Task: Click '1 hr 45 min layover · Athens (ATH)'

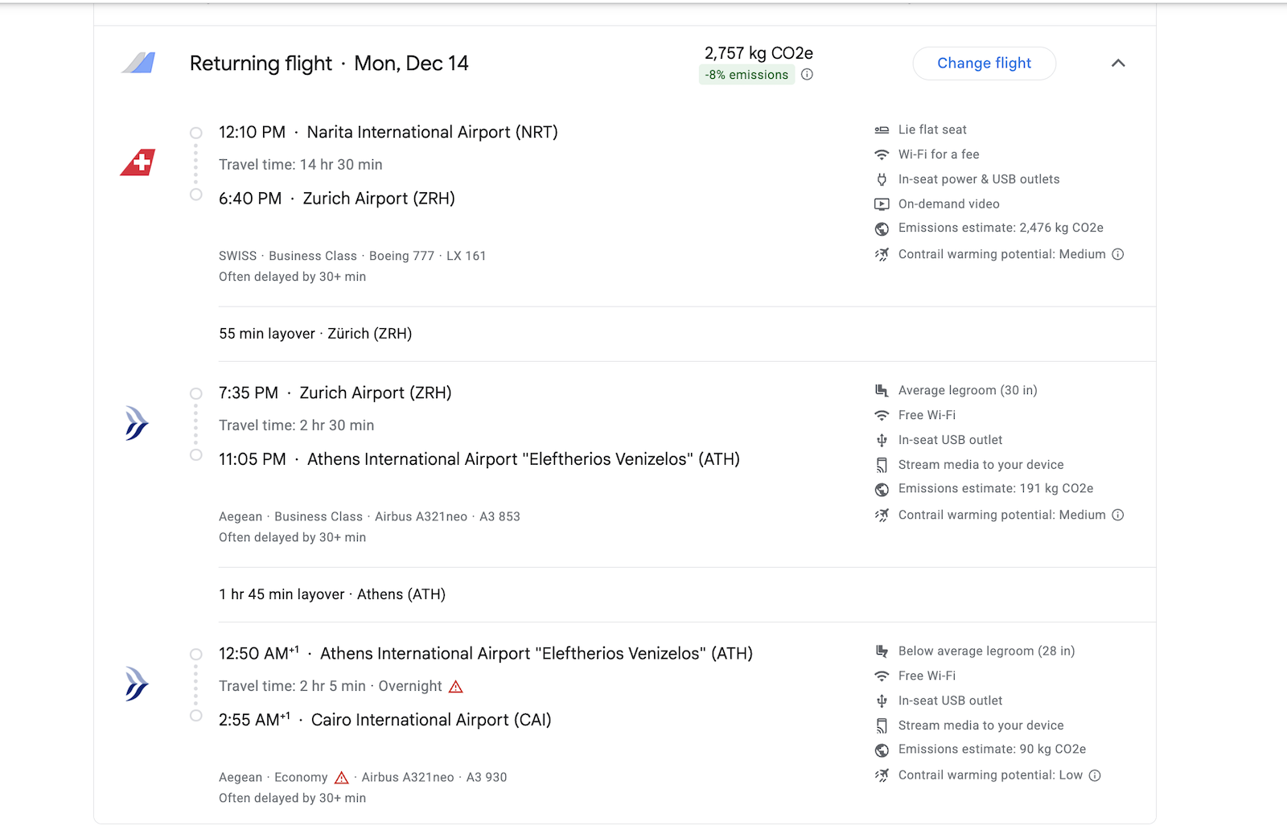Action: [332, 594]
